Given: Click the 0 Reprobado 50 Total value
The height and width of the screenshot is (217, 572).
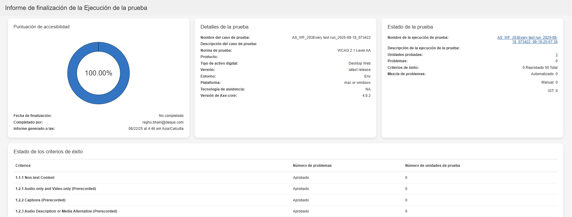Looking at the screenshot, I should [540, 68].
